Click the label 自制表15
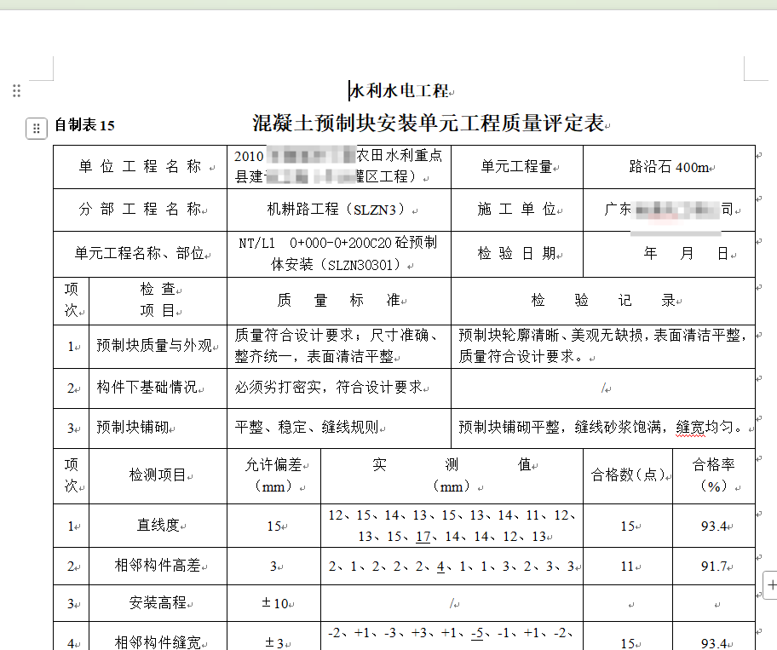This screenshot has width=777, height=650. [x=84, y=126]
